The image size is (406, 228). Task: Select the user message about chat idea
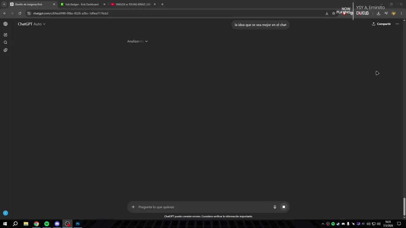[x=260, y=25]
